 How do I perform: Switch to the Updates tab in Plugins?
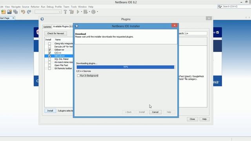(x=47, y=27)
